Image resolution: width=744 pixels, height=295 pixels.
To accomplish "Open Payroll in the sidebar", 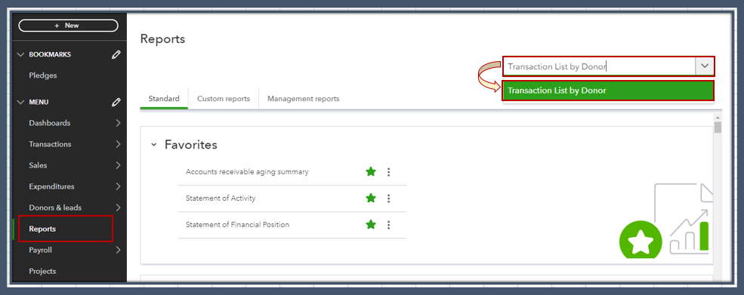I will (40, 250).
